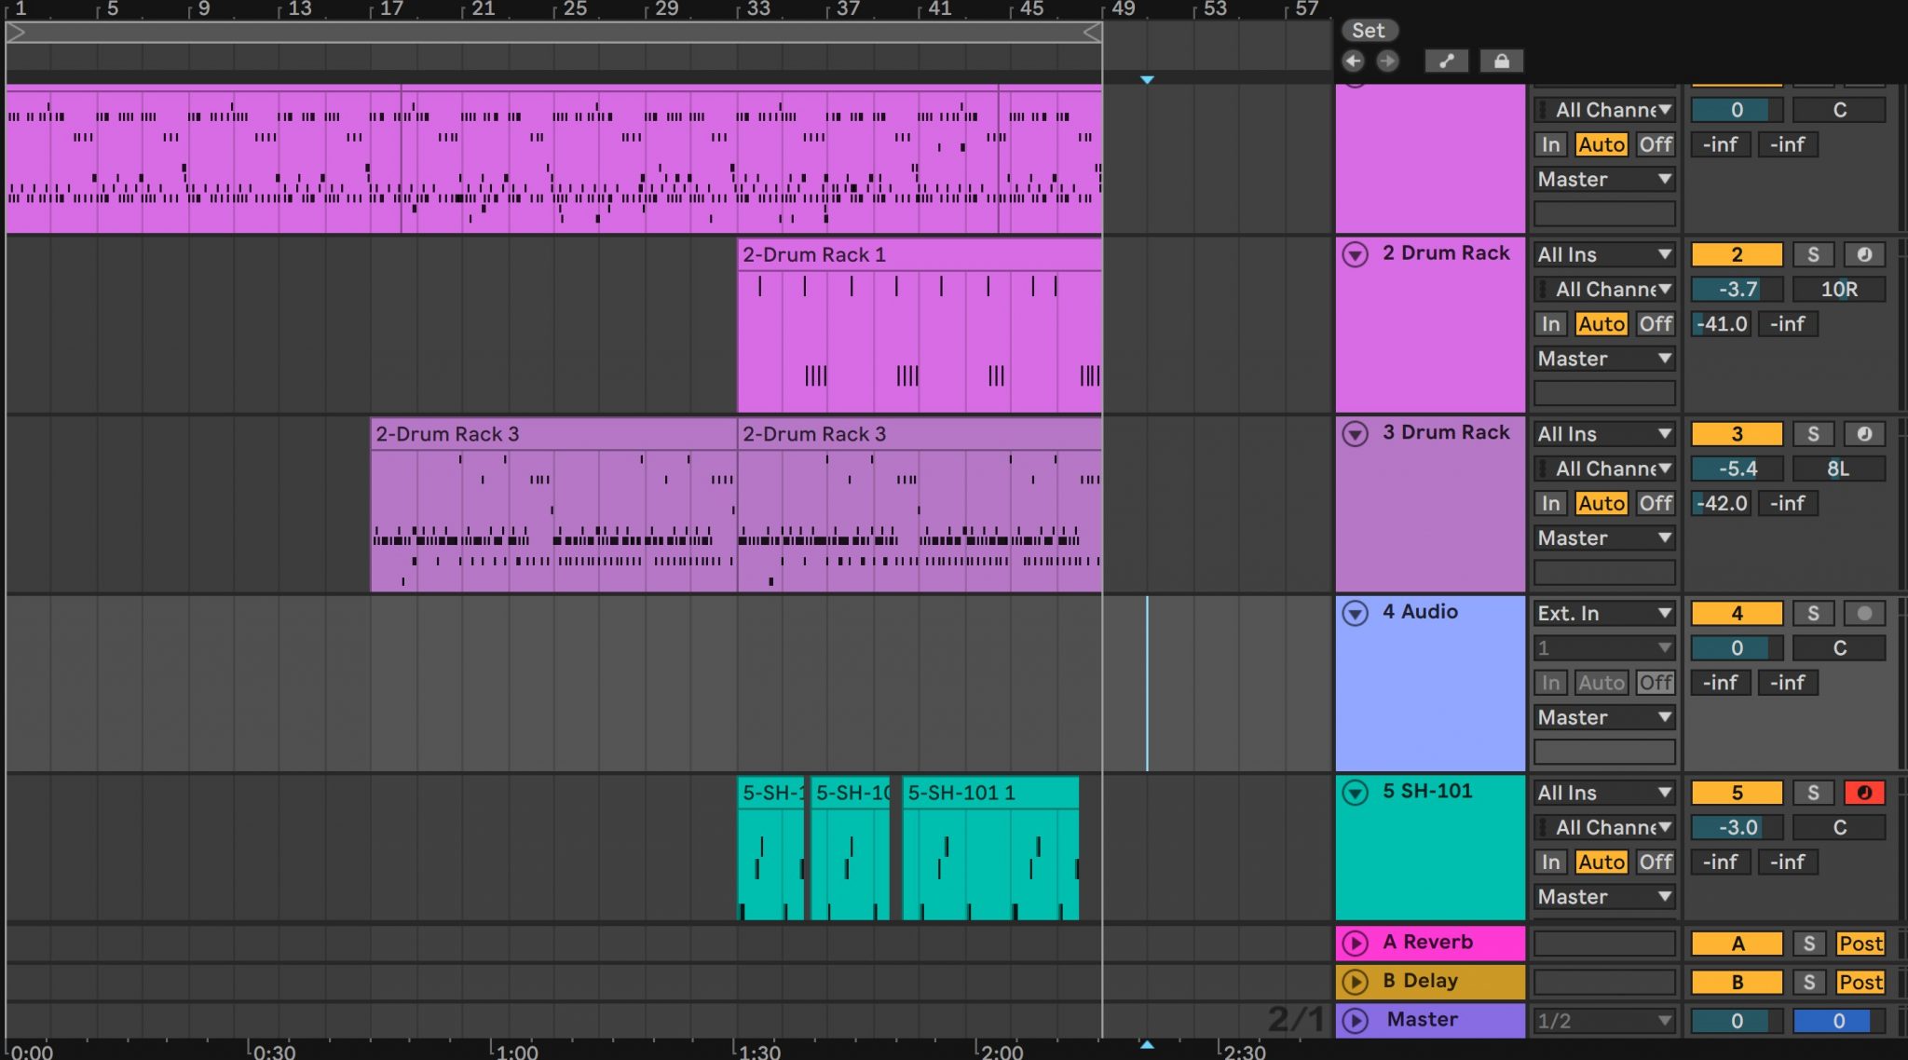Click the forward arrow under the Set button
This screenshot has width=1908, height=1060.
(x=1388, y=61)
